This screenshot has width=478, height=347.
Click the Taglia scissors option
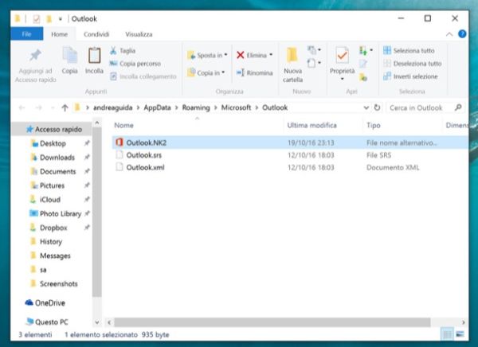127,50
